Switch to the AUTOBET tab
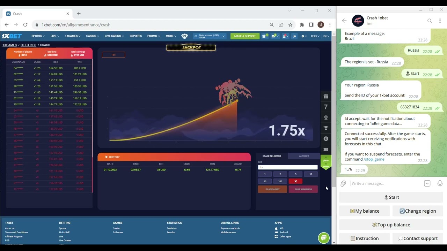 coord(304,156)
